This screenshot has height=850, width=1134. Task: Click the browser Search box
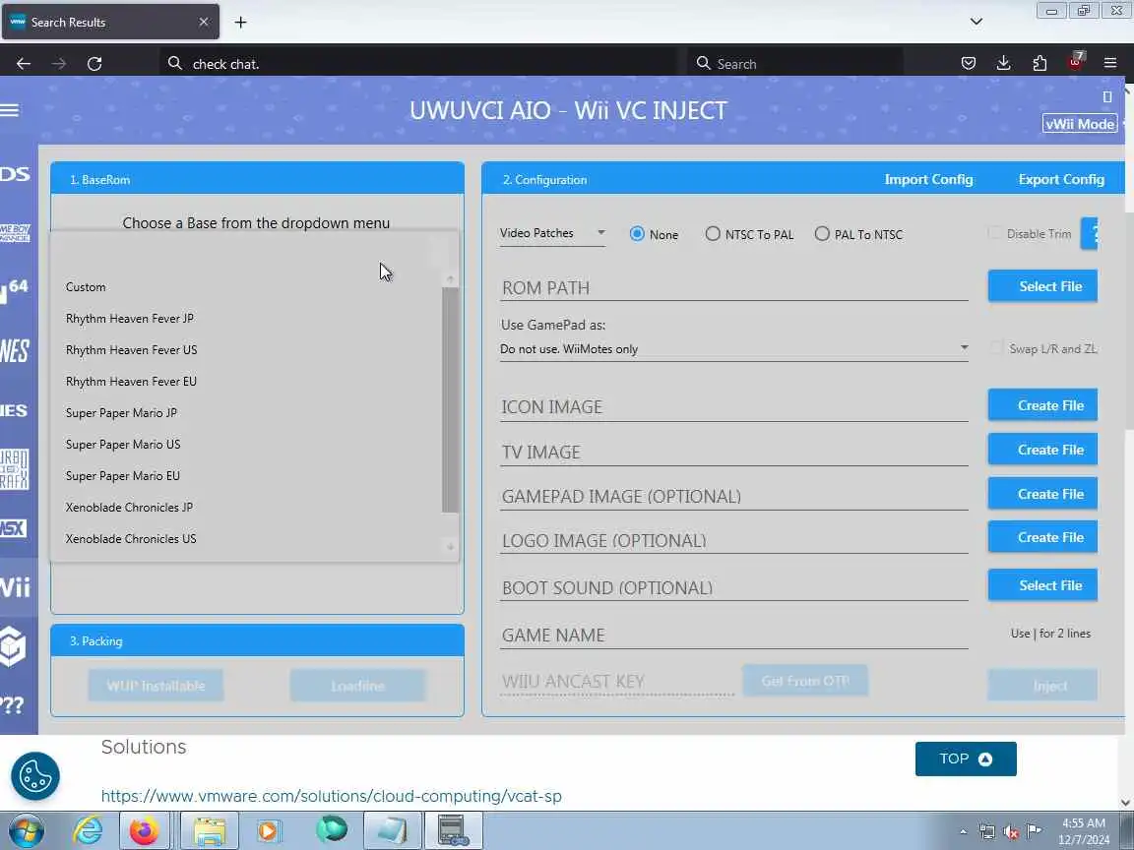tap(795, 64)
